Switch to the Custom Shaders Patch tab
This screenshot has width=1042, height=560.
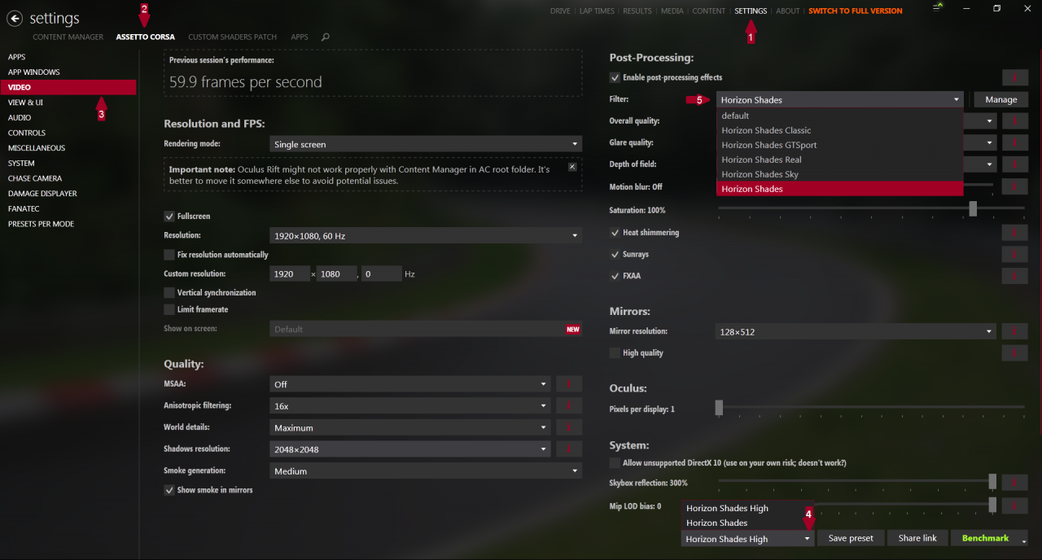click(x=232, y=37)
